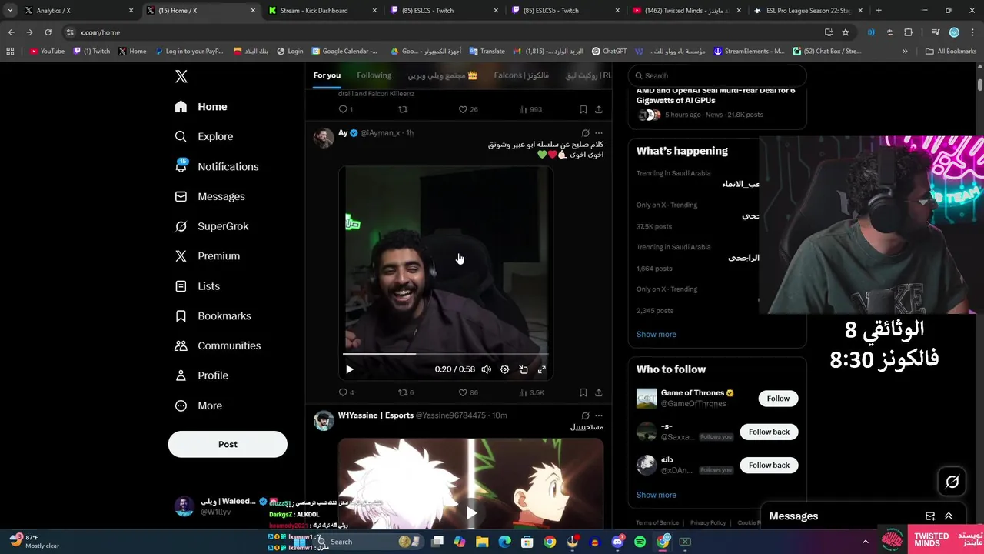Repost Ay's post with 6 reposts
The width and height of the screenshot is (984, 554).
pyautogui.click(x=406, y=392)
